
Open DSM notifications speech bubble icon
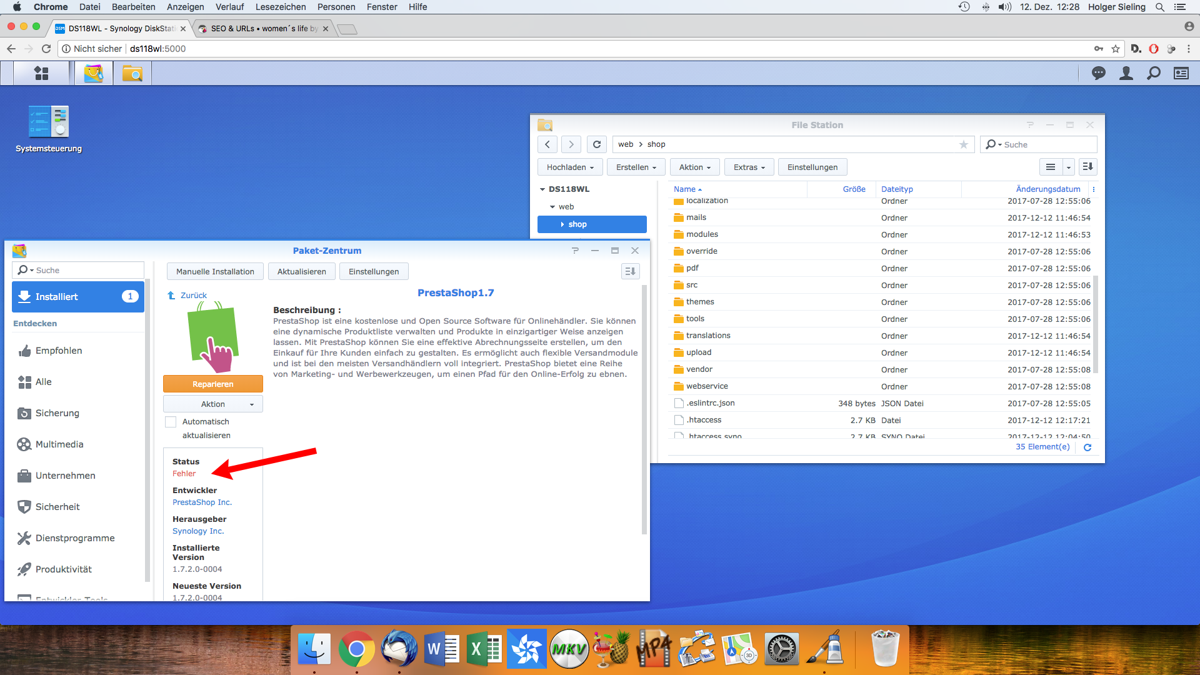point(1098,73)
